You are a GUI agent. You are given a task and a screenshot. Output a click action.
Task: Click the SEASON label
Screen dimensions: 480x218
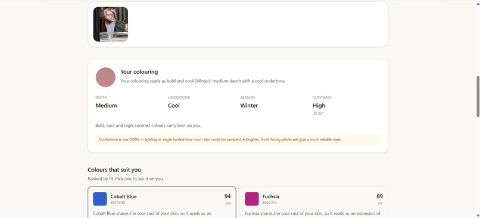click(x=247, y=97)
